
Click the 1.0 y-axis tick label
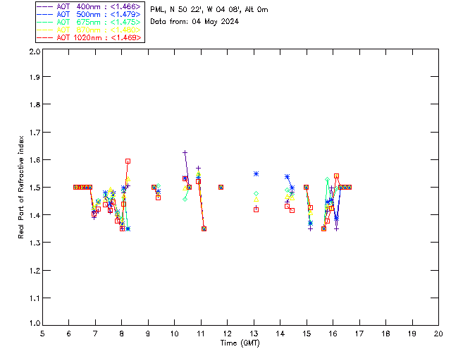tap(35, 324)
